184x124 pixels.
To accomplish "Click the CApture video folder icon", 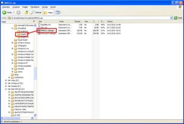I will pos(12,110).
